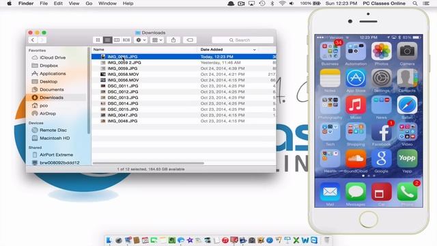Toggle Date Added sort order arrow
Screen dimensions: 437x246
[x=254, y=50]
